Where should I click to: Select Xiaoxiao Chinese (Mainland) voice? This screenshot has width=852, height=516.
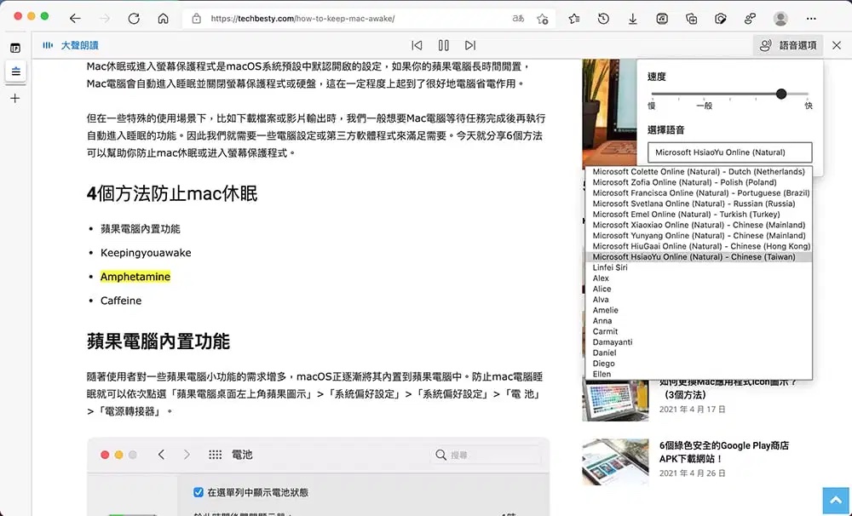[x=699, y=225]
